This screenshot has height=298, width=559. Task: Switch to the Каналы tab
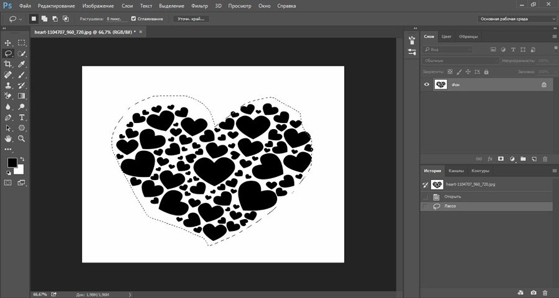pyautogui.click(x=456, y=171)
